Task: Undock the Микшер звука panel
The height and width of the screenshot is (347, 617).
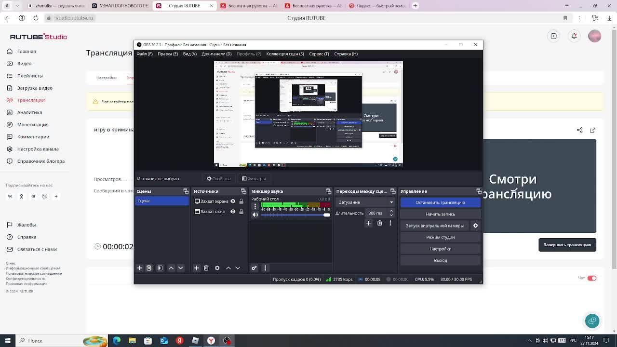Action: 329,191
